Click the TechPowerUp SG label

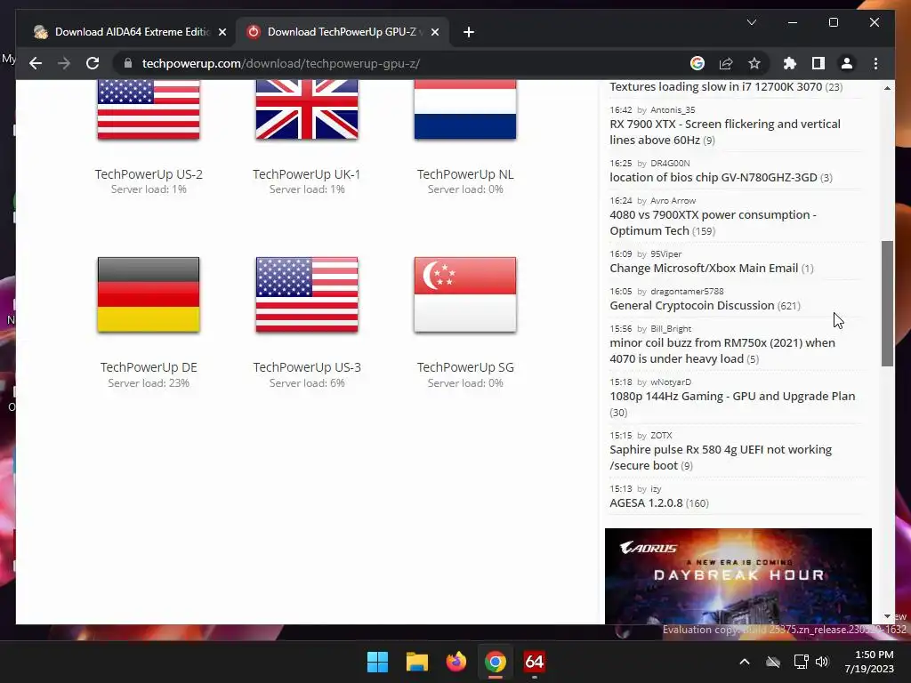point(465,367)
